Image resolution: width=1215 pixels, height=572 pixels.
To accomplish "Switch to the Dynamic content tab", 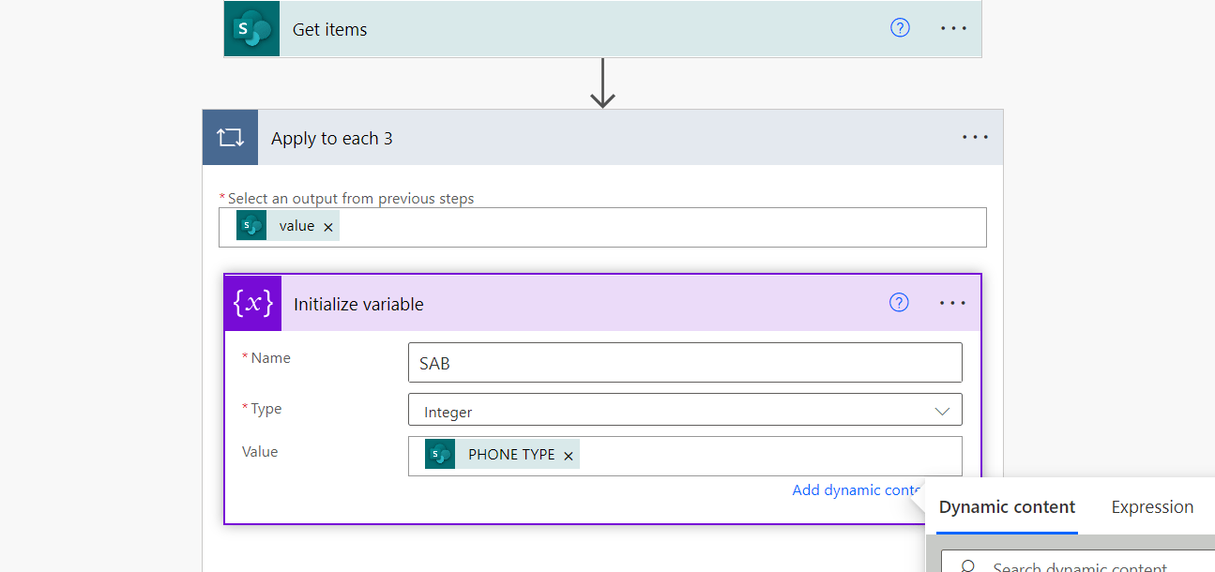I will coord(1007,507).
